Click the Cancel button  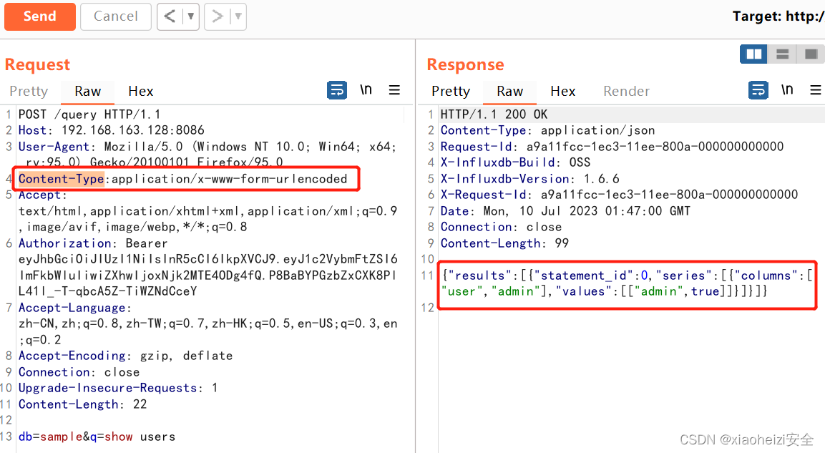(x=116, y=16)
